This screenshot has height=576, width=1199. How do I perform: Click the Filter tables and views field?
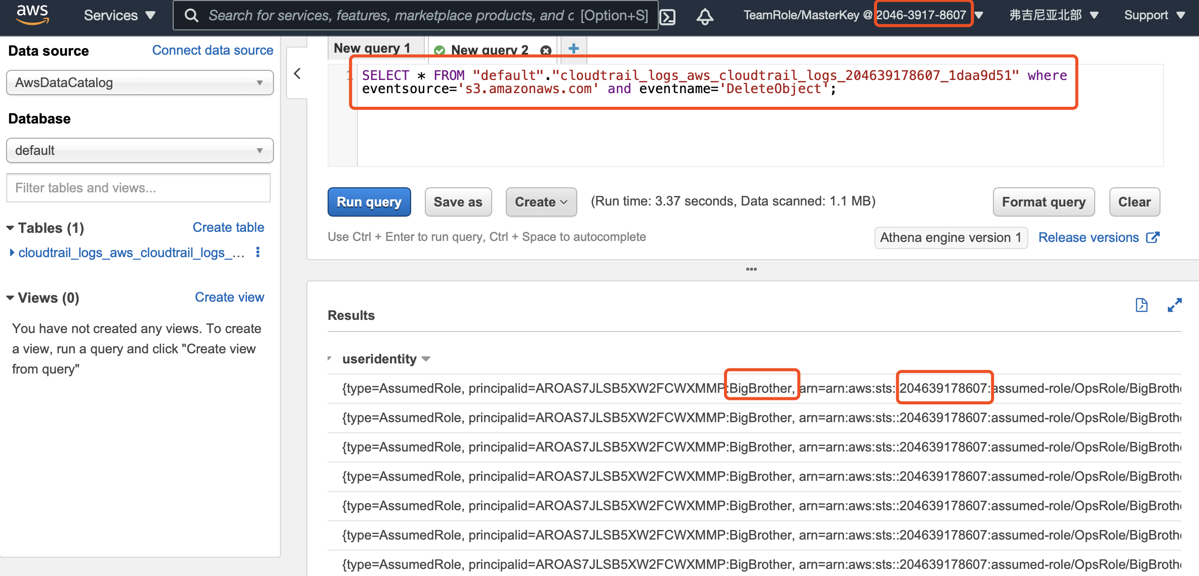click(138, 188)
